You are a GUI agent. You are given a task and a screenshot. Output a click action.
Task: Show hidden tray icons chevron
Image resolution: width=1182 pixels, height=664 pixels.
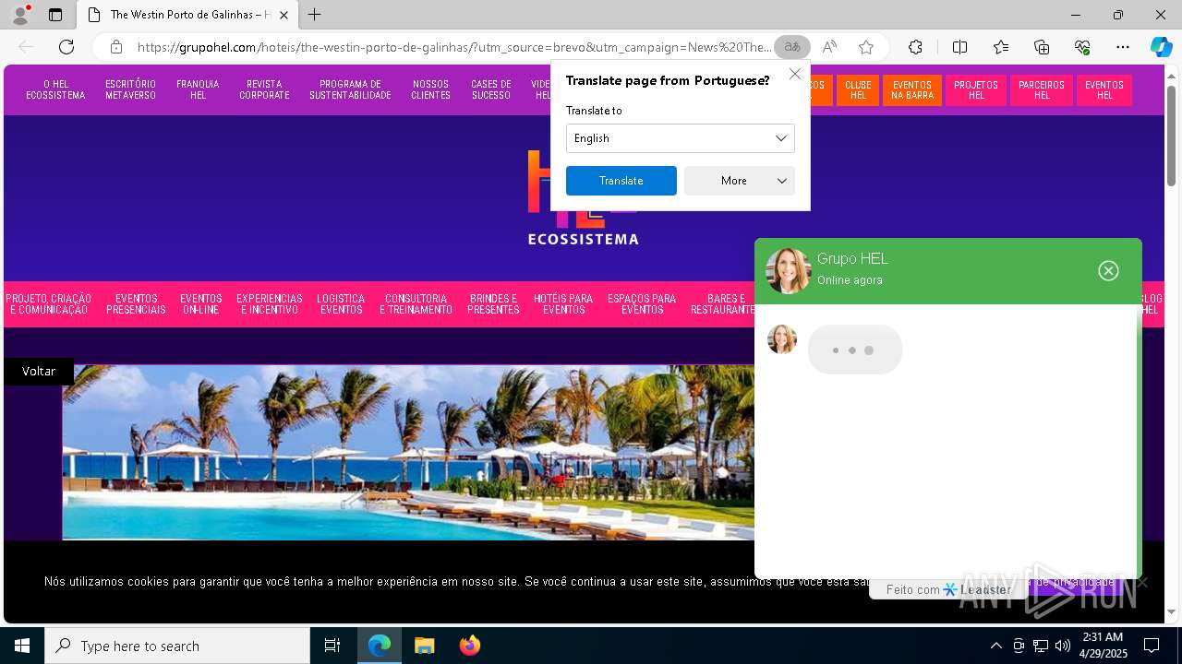point(995,646)
